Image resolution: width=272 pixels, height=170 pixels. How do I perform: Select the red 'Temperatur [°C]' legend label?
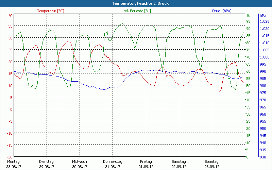51,11
